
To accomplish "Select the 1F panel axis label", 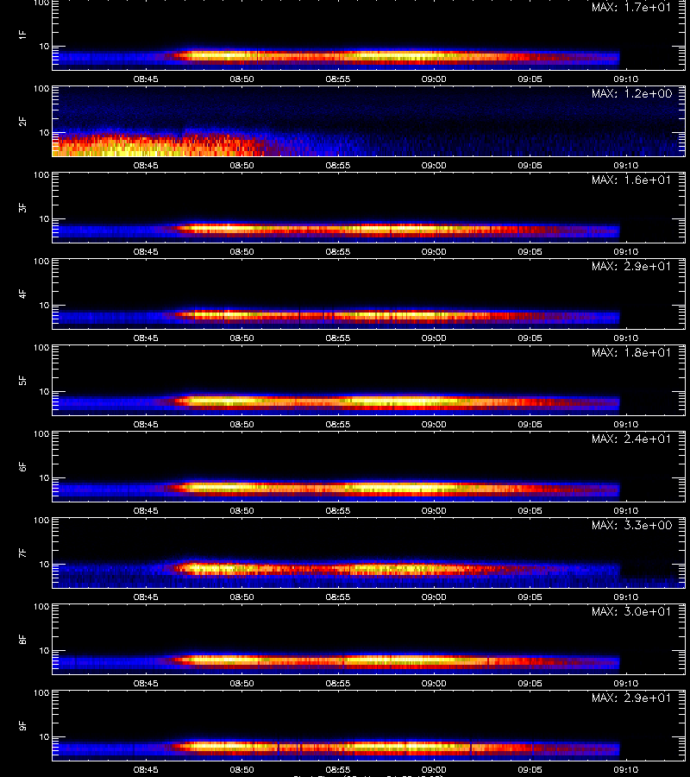I will click(22, 35).
